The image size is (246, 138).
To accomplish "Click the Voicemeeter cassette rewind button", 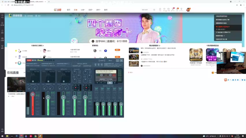I will pyautogui.click(x=97, y=83).
